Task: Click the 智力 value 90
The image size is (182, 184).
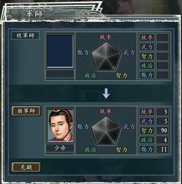Action: (163, 130)
